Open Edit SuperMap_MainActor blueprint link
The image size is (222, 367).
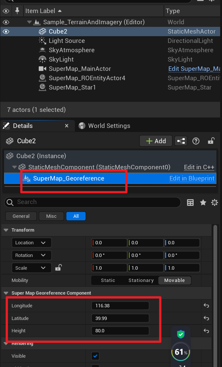[x=194, y=69]
